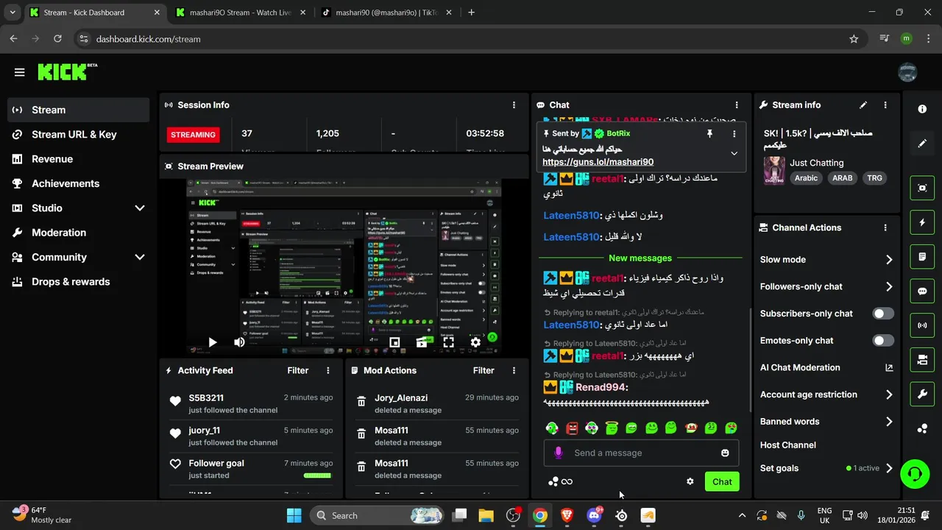The width and height of the screenshot is (942, 530).
Task: Click the green Chat send button
Action: [722, 481]
